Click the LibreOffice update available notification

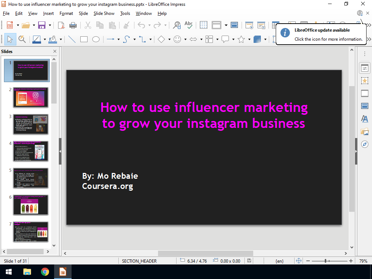tap(321, 35)
